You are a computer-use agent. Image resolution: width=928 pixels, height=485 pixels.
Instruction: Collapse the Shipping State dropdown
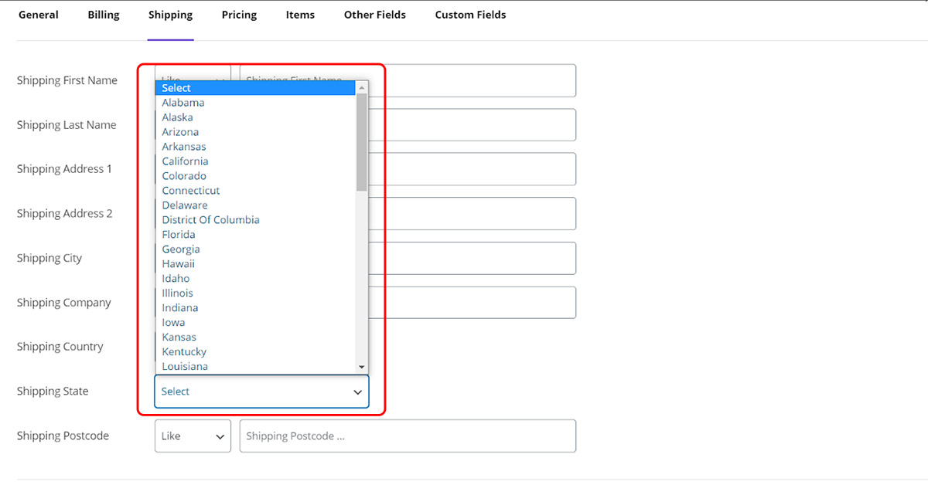pos(261,392)
